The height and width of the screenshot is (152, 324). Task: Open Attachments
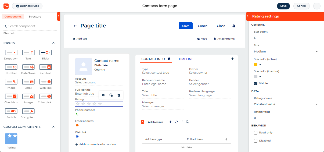pos(224,39)
